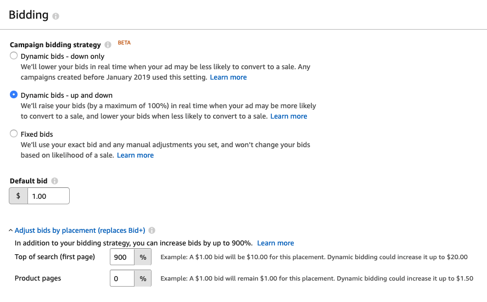The width and height of the screenshot is (487, 302).
Task: Select Dynamic bids - down only option
Action: pyautogui.click(x=14, y=56)
